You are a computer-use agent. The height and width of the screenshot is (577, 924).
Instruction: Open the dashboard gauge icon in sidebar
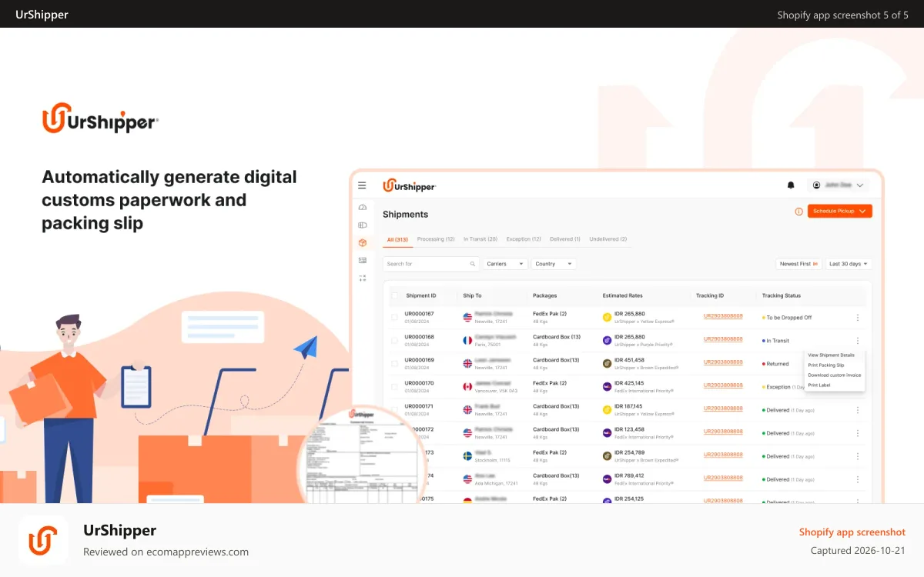[362, 207]
